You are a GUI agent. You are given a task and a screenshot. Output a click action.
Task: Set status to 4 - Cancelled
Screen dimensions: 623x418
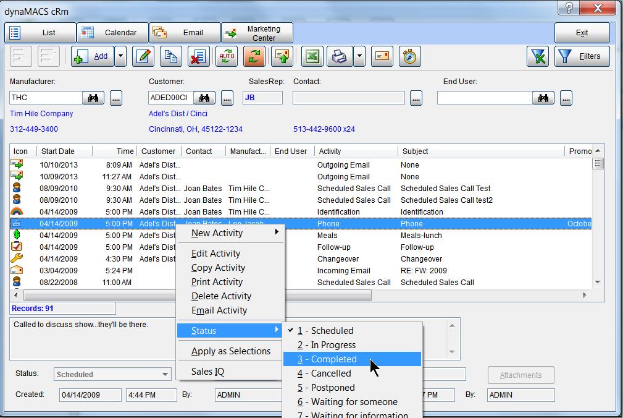[x=352, y=373]
